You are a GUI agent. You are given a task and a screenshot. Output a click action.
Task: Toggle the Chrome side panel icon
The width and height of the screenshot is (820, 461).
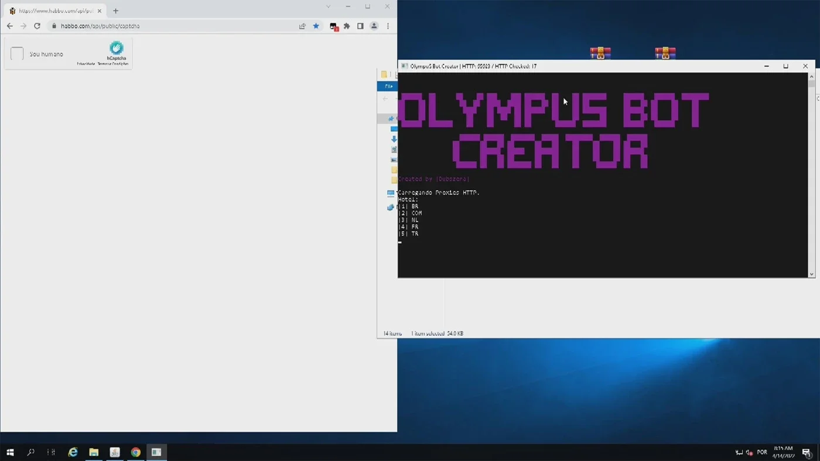pyautogui.click(x=360, y=26)
